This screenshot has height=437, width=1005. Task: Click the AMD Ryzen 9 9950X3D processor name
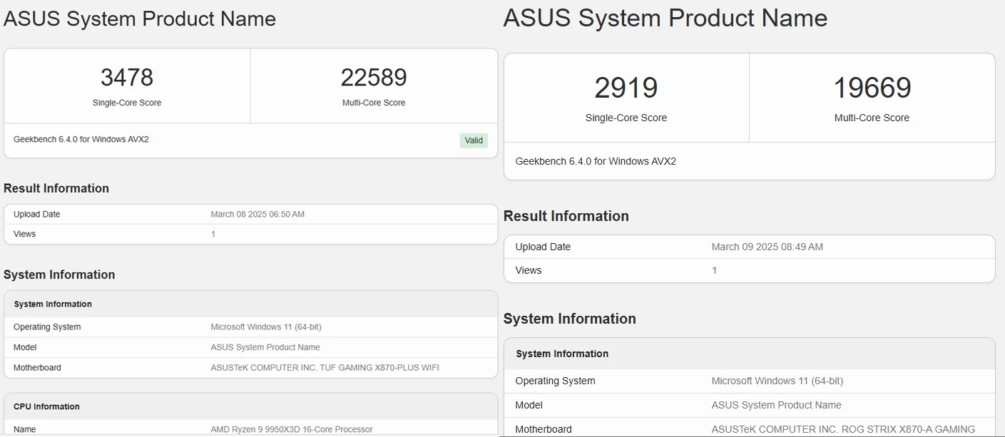click(x=292, y=429)
